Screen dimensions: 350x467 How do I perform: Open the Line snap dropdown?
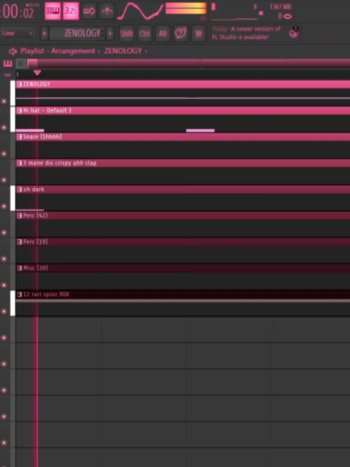coord(17,33)
